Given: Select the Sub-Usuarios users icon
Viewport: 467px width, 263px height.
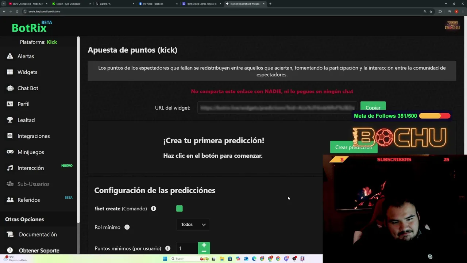Looking at the screenshot, I should 10,184.
